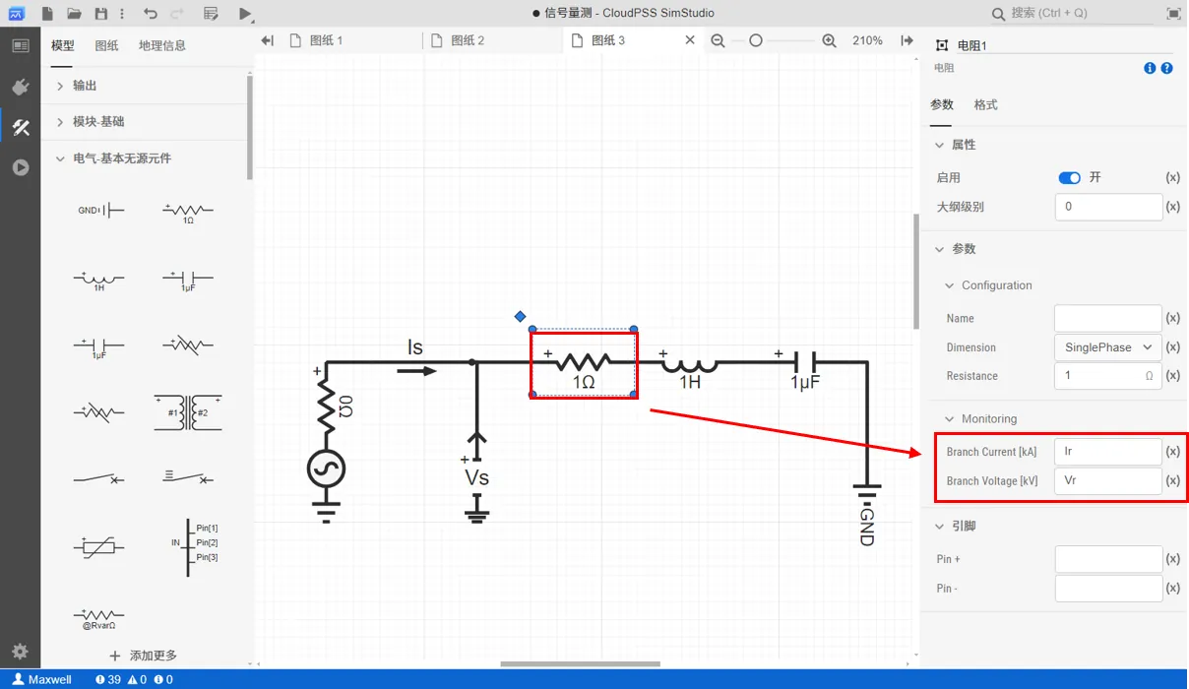Screen dimensions: 1189x689
Task: Click the open folder icon
Action: click(x=74, y=14)
